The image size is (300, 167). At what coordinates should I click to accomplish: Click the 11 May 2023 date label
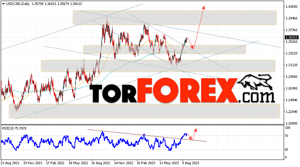pyautogui.click(x=169, y=163)
